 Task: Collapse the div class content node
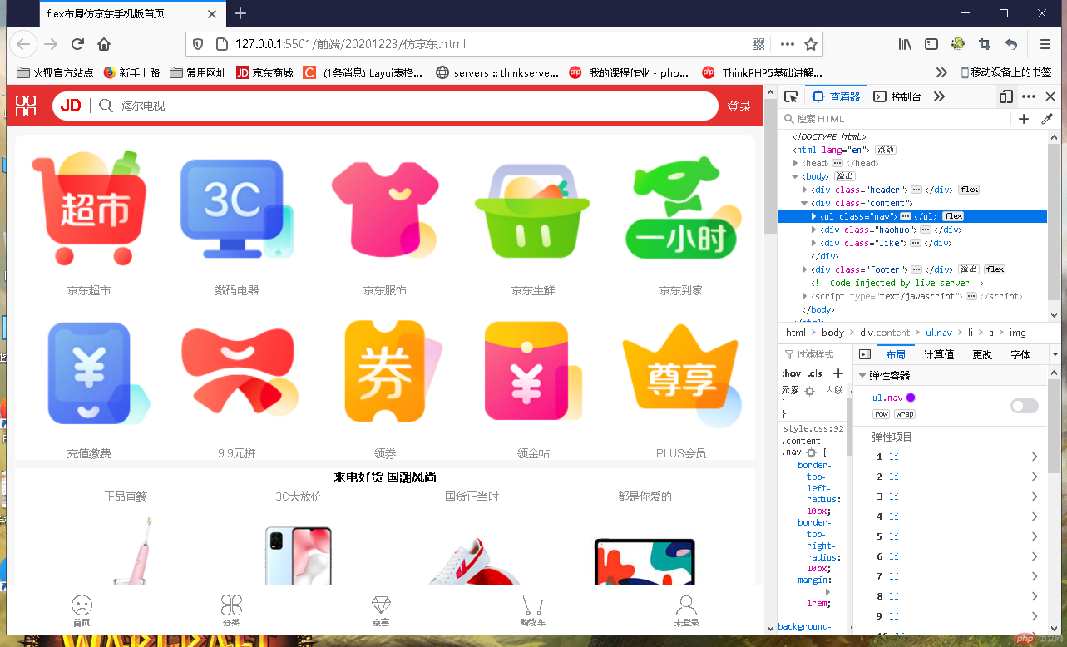pos(804,203)
